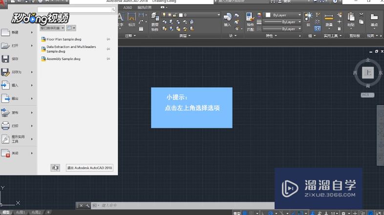Pin Data Extraction and Multileaders Sample.dwg

click(108, 49)
